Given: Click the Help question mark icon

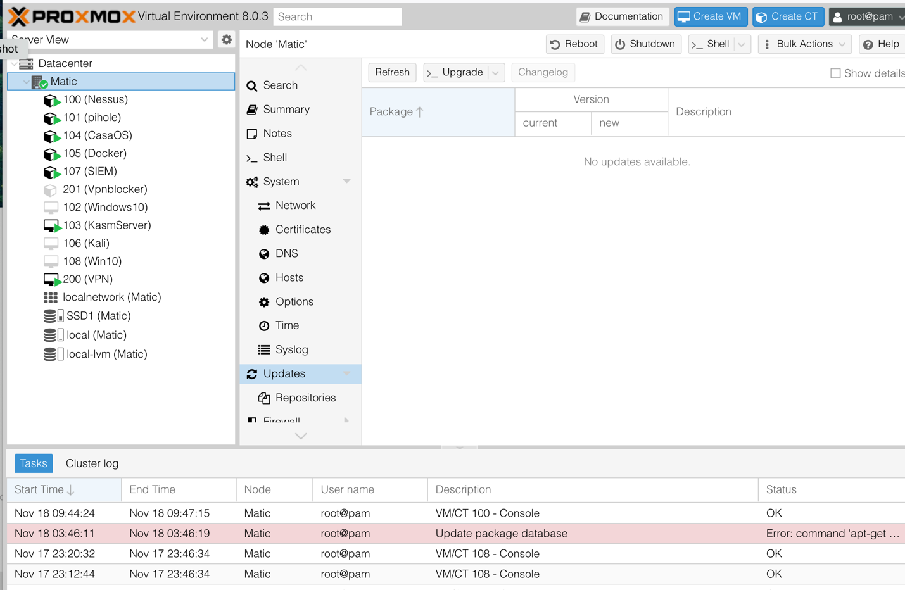Looking at the screenshot, I should point(868,44).
